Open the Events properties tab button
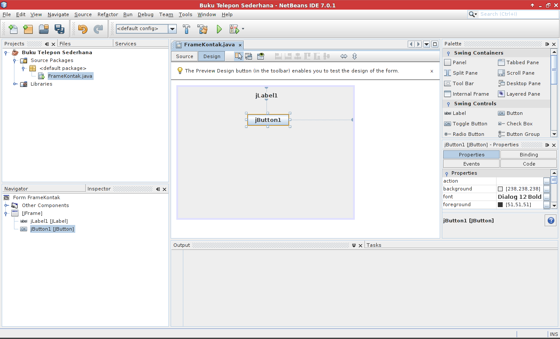 coord(471,164)
